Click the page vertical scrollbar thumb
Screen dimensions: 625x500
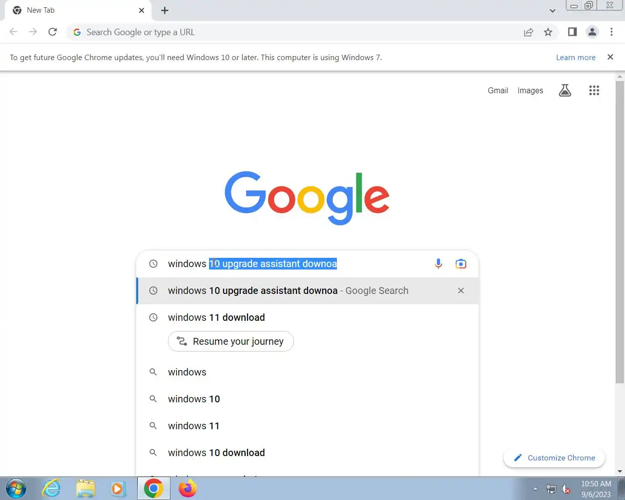tap(620, 232)
